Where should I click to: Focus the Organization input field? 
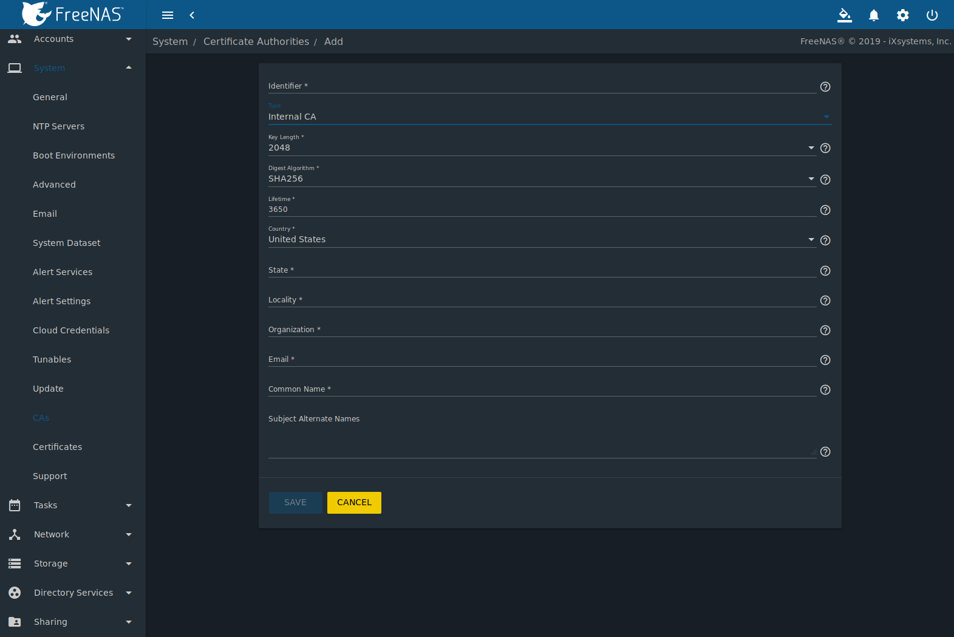tap(542, 329)
